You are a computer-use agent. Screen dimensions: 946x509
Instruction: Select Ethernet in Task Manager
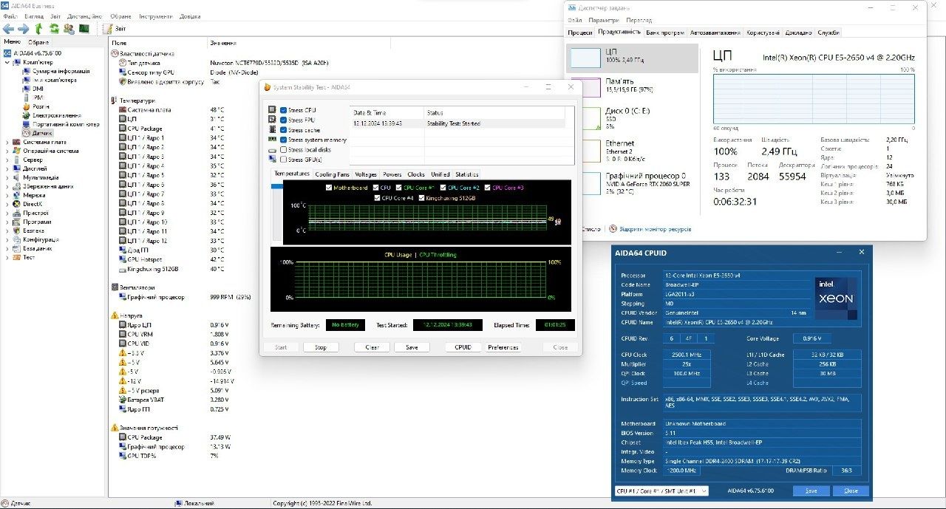632,151
